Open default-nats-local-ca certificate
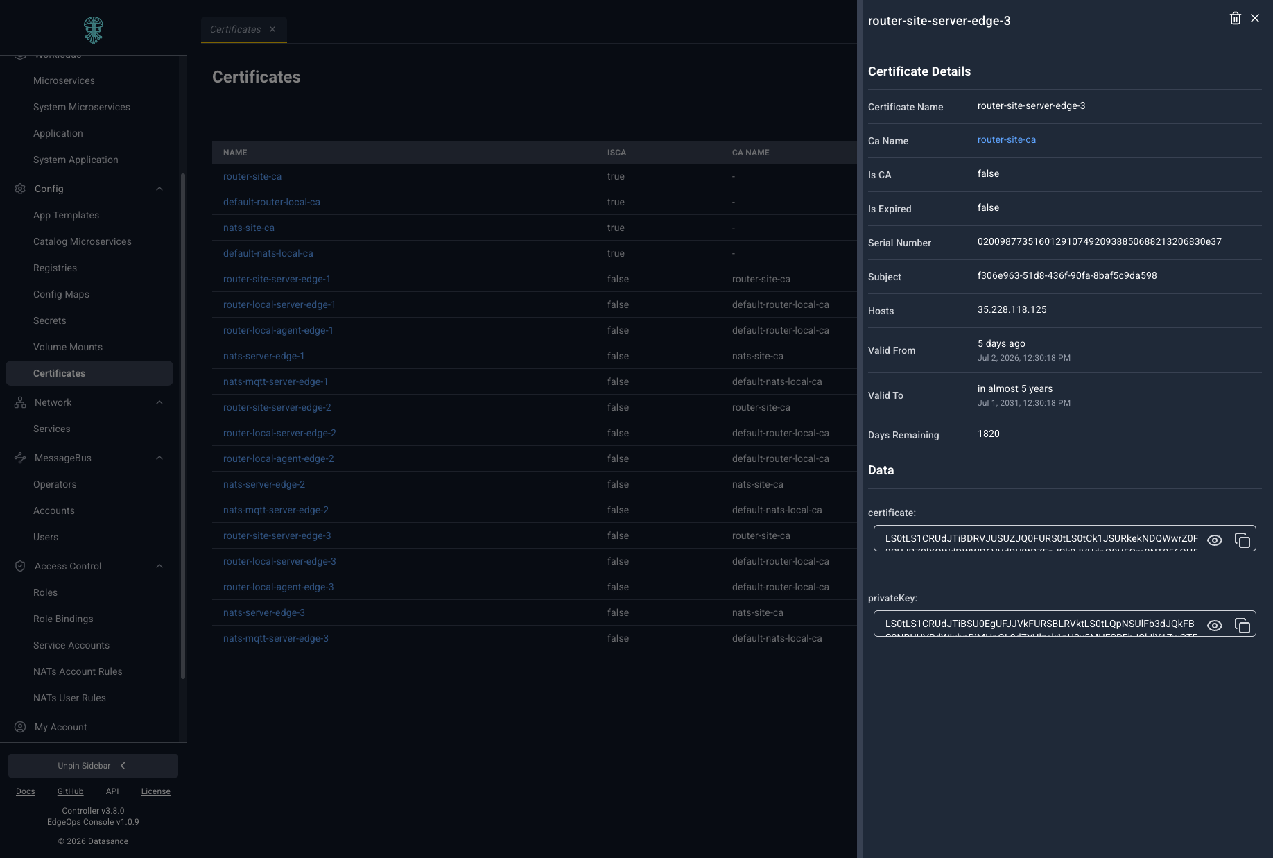Image resolution: width=1273 pixels, height=858 pixels. 268,253
